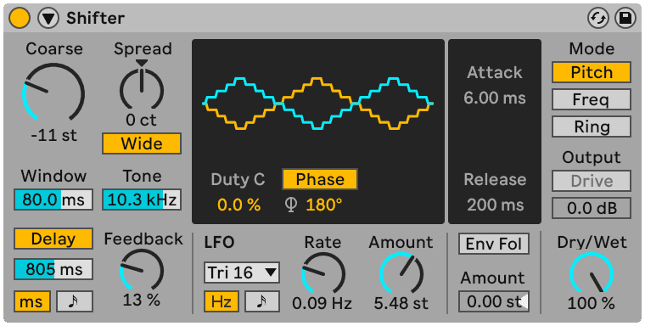
Task: Click the 180° phase value
Action: point(323,205)
